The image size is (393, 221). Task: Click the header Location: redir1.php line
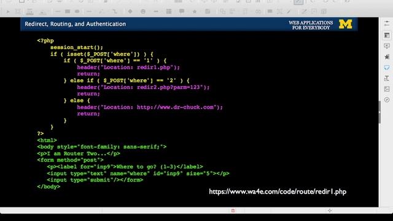[x=128, y=68]
